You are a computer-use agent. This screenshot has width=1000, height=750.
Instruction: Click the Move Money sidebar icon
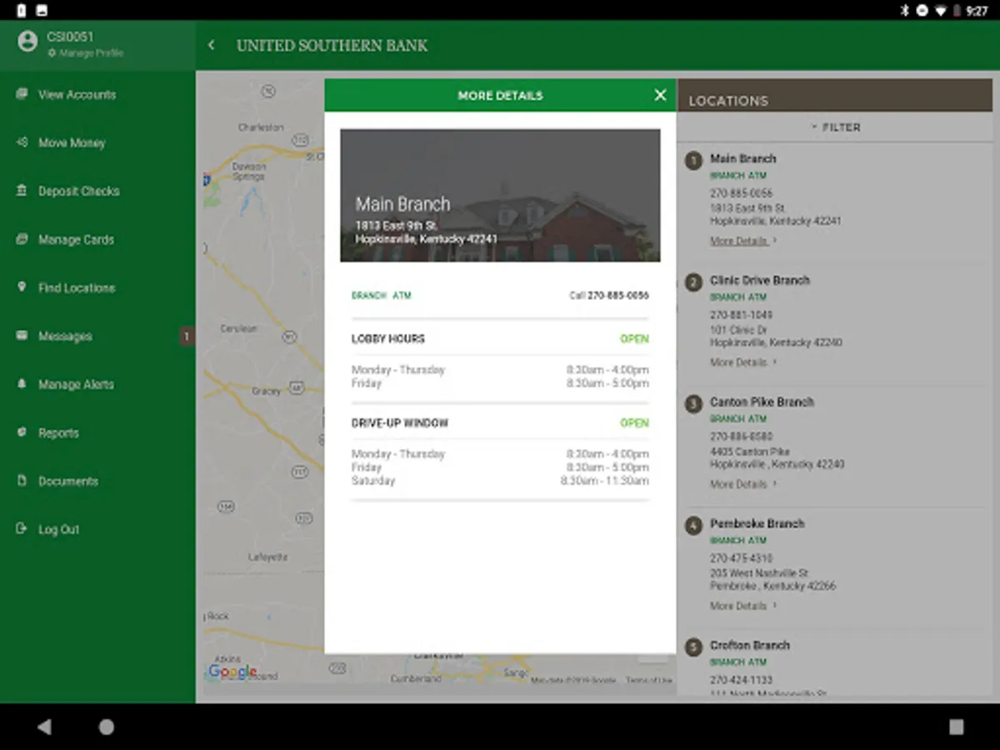pos(22,142)
